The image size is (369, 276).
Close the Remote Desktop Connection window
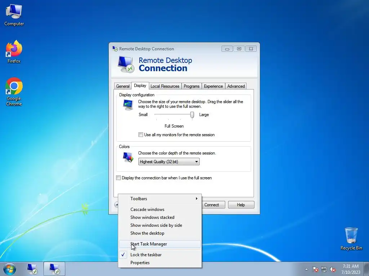(251, 49)
